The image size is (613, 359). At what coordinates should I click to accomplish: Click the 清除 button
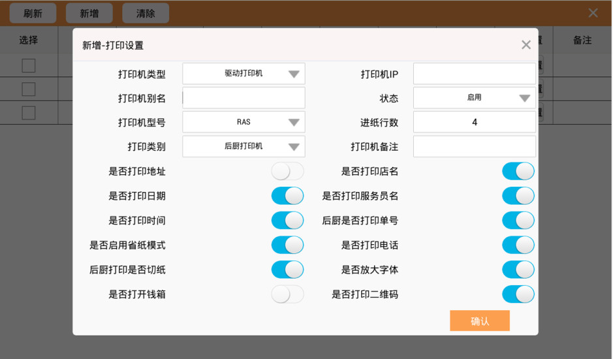[146, 13]
